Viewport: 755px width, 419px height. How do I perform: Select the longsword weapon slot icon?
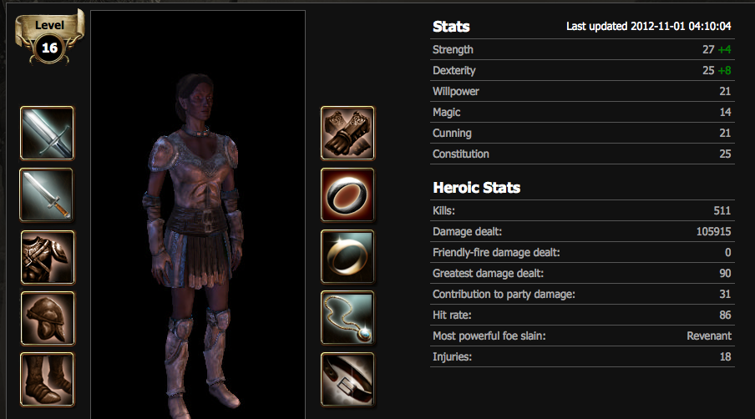pos(47,133)
